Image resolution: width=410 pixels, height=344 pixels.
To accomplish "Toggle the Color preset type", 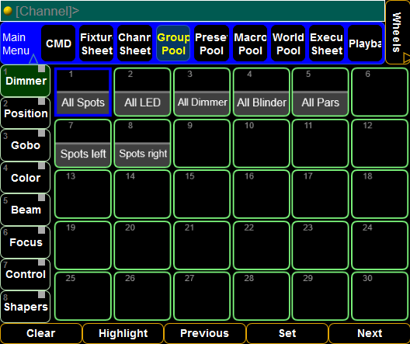I will click(x=26, y=178).
